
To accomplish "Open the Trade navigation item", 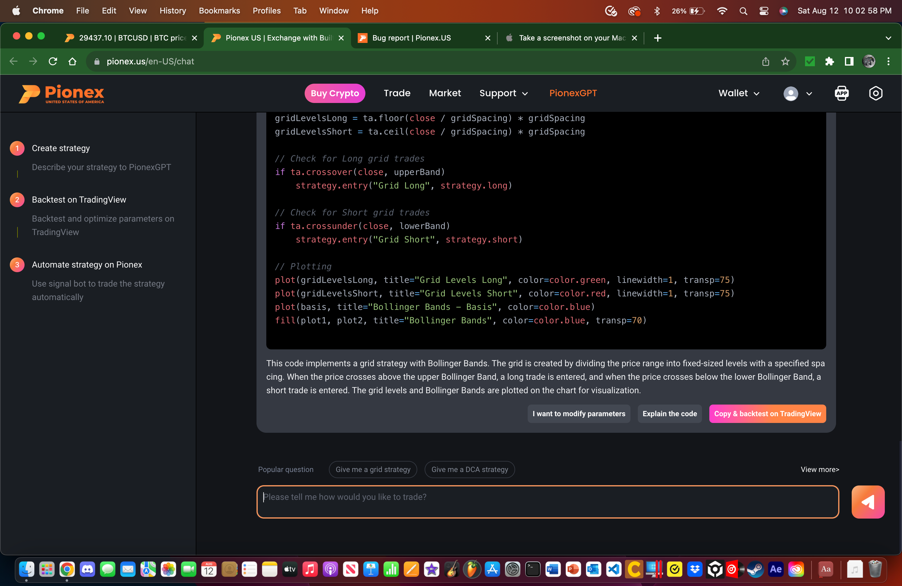I will [x=397, y=93].
